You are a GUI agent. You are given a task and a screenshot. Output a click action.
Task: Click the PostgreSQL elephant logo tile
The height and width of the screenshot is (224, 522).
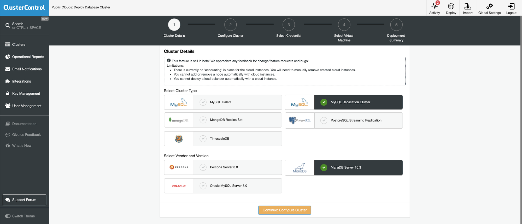(x=300, y=120)
